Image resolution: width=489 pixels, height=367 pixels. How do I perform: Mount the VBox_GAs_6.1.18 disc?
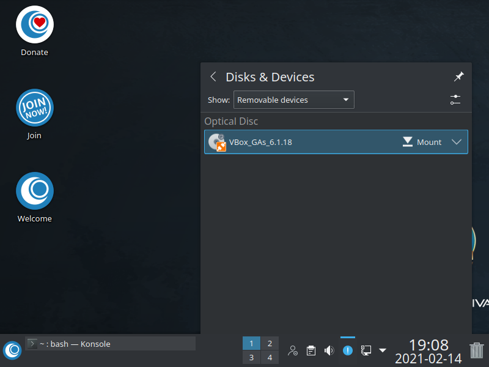point(422,142)
